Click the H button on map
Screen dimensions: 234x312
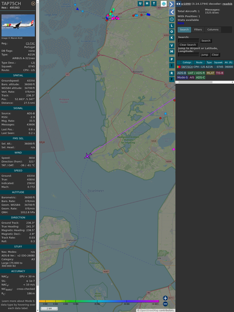tap(147, 3)
